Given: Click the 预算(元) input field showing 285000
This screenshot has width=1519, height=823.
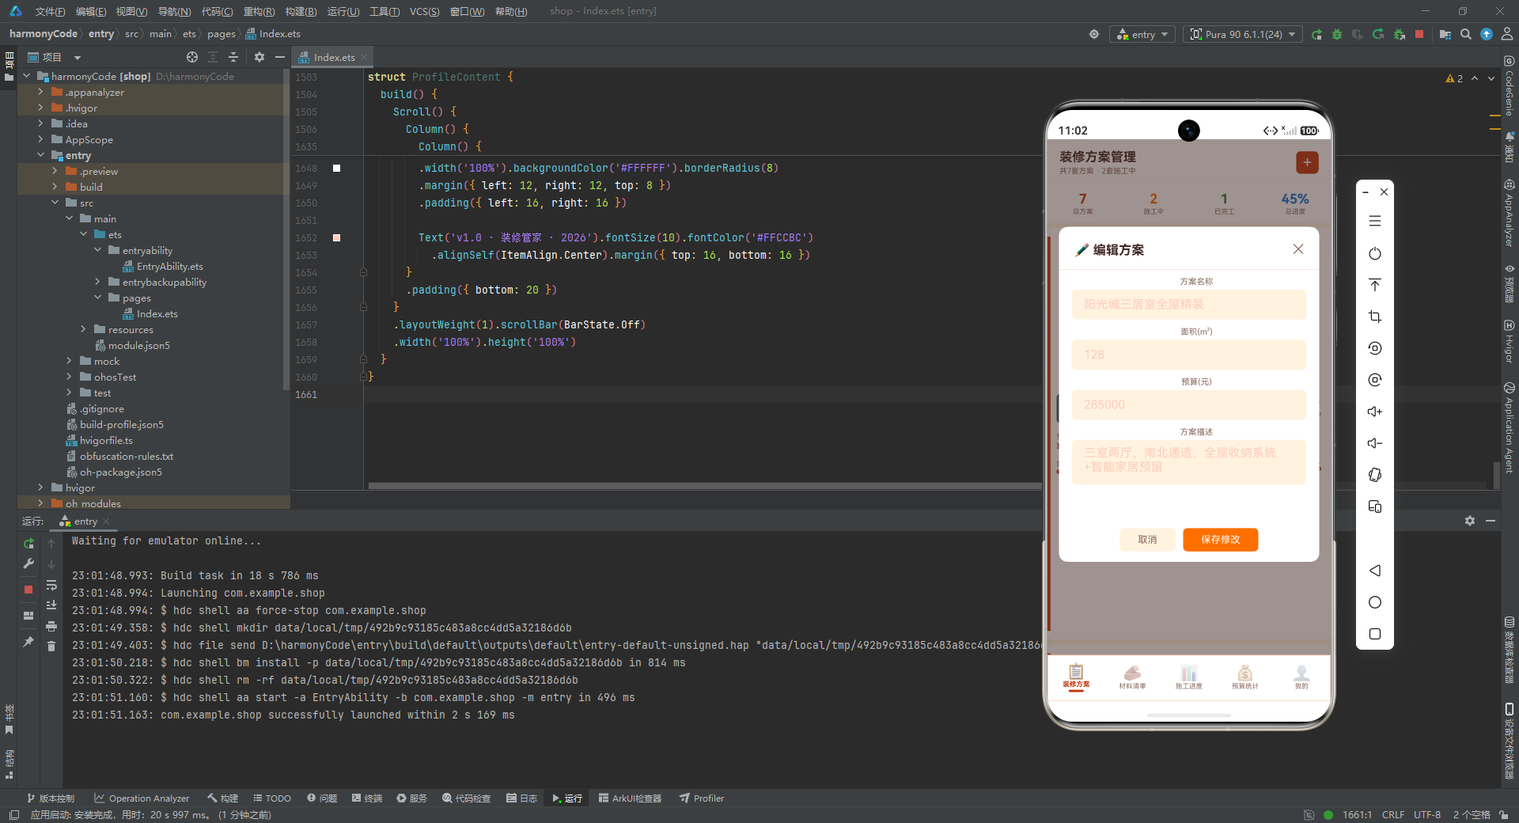Looking at the screenshot, I should click(1188, 404).
